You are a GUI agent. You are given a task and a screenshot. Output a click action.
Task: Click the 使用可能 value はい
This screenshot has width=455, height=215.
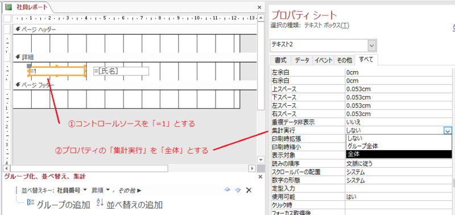click(399, 197)
